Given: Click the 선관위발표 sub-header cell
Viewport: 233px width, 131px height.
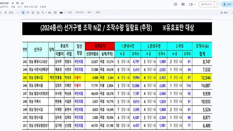Looking at the screenshot, I should click(x=92, y=54).
